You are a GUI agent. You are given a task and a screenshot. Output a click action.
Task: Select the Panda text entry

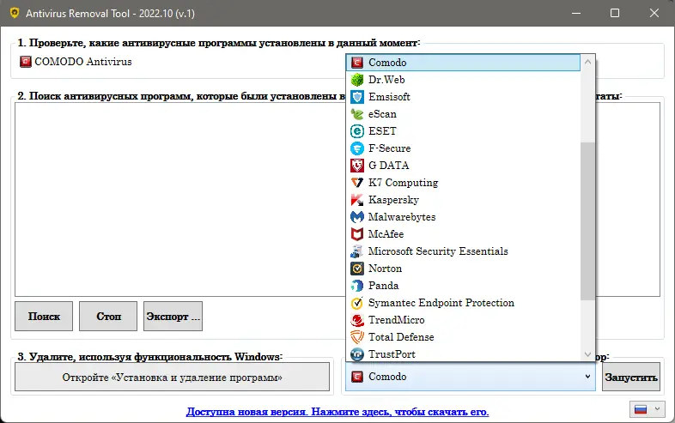[x=384, y=286]
